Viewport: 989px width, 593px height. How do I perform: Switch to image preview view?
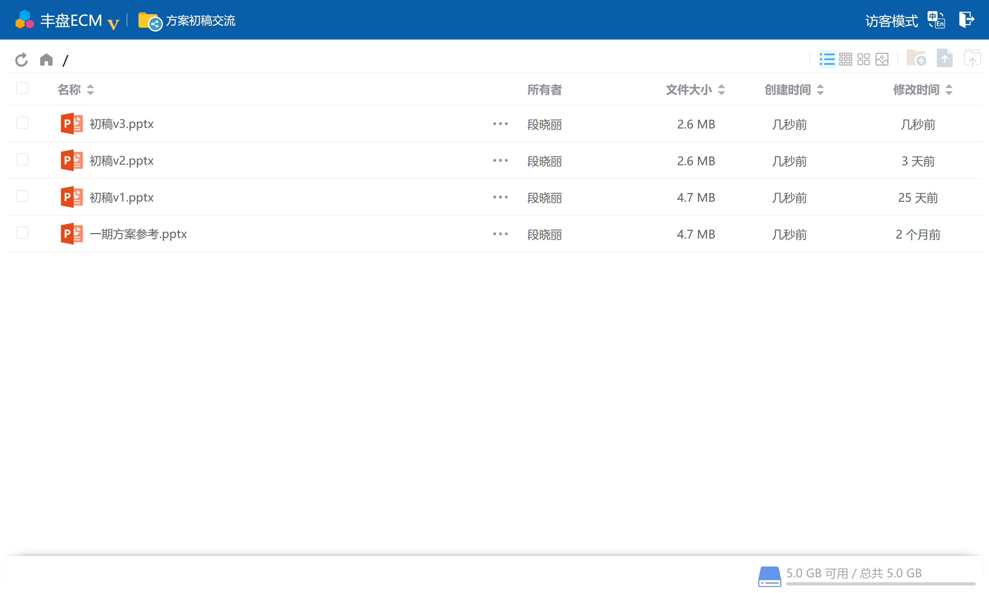(882, 60)
